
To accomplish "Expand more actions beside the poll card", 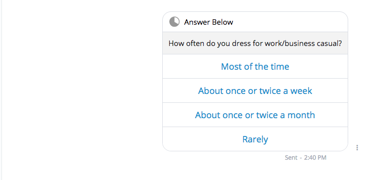I will [x=357, y=148].
